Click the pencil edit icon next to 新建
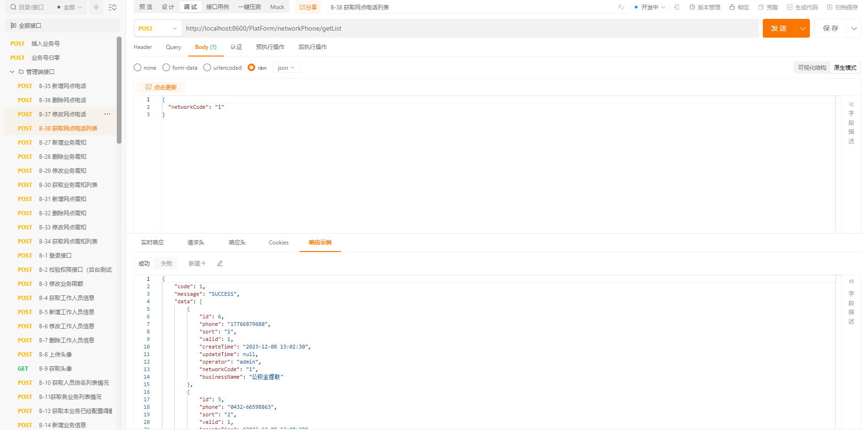The image size is (865, 430). point(220,263)
